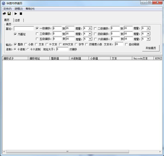The image size is (164, 156).
Task: Click the 整数值 column header
Action: coord(59,58)
